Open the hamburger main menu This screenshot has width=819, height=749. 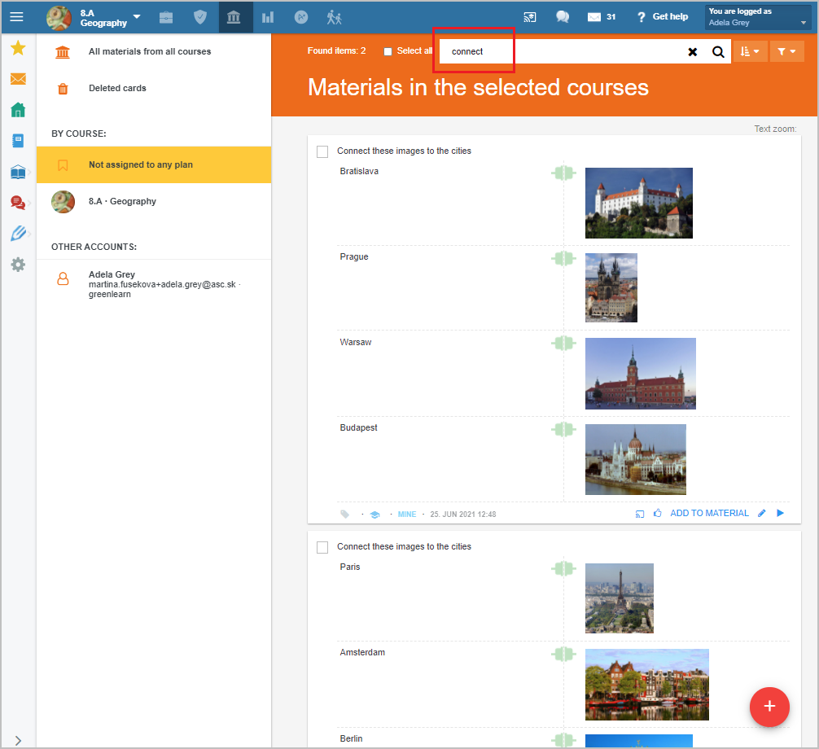(17, 17)
